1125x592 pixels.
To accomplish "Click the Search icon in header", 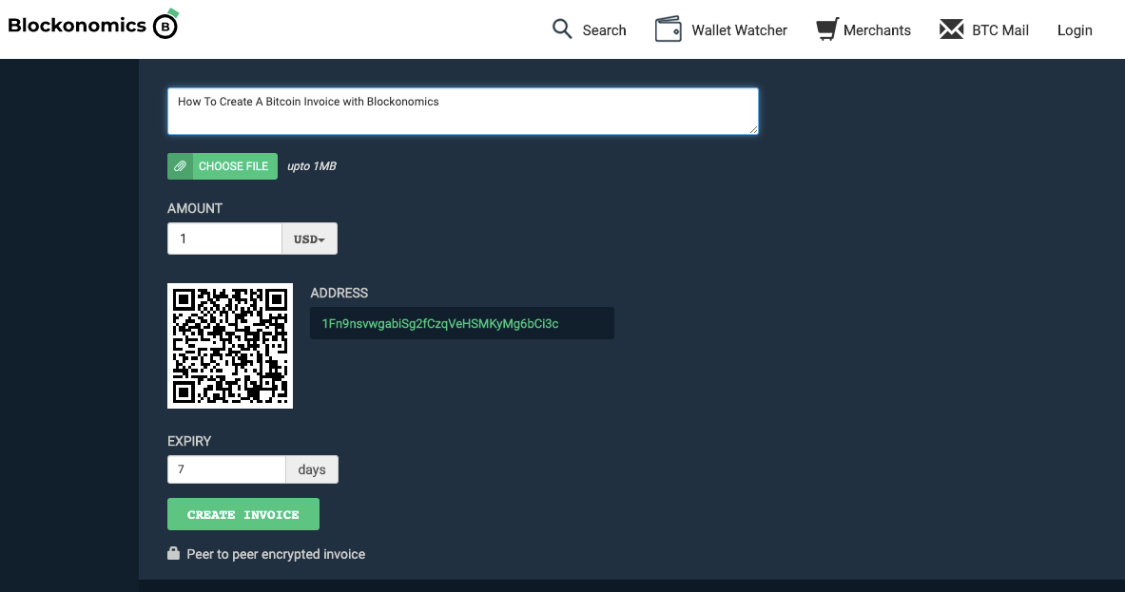I will (x=561, y=29).
